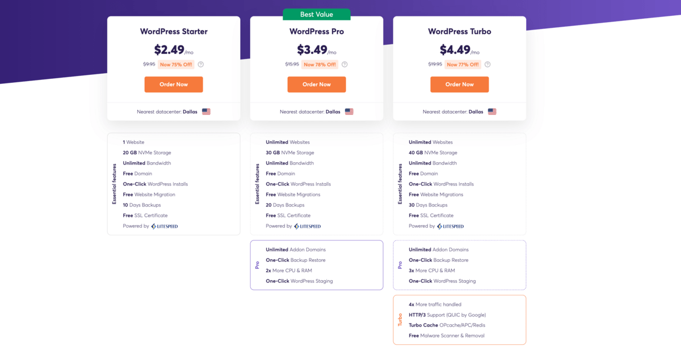Open the discount tooltip on the Starter plan
Image resolution: width=681 pixels, height=351 pixels.
click(200, 64)
